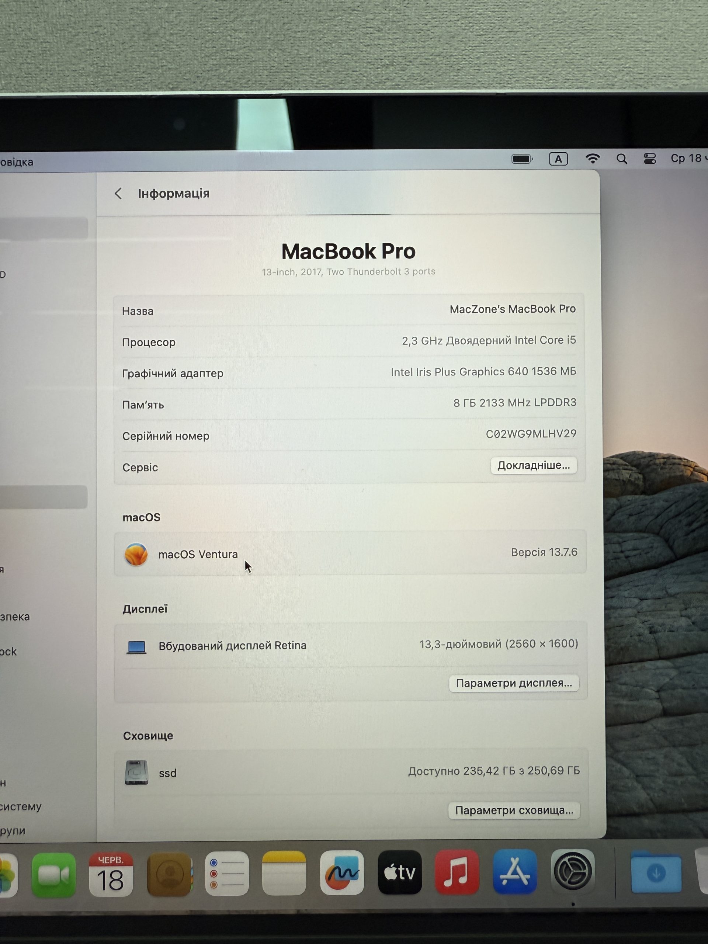
Task: Open the Wi-Fi menu bar icon
Action: (592, 159)
